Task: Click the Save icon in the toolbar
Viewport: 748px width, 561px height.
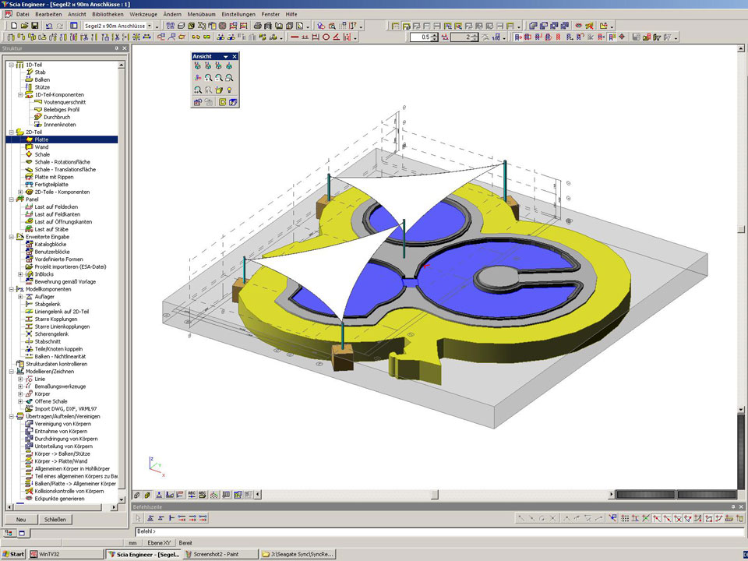Action: pos(35,26)
